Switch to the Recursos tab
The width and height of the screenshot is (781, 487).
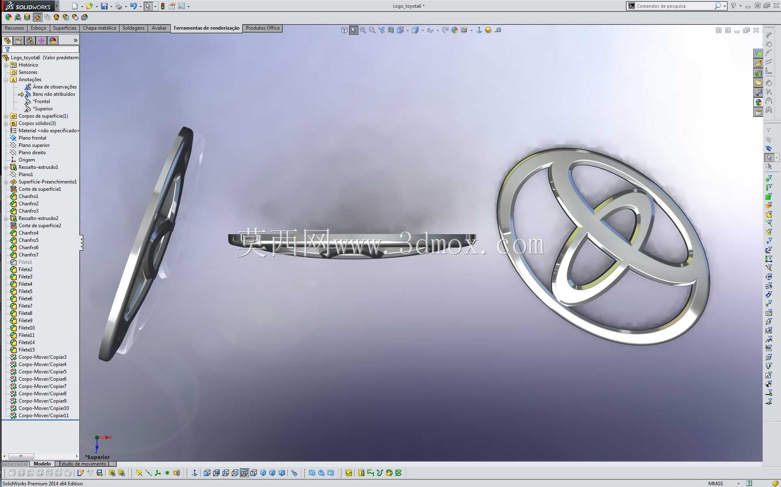click(x=14, y=28)
